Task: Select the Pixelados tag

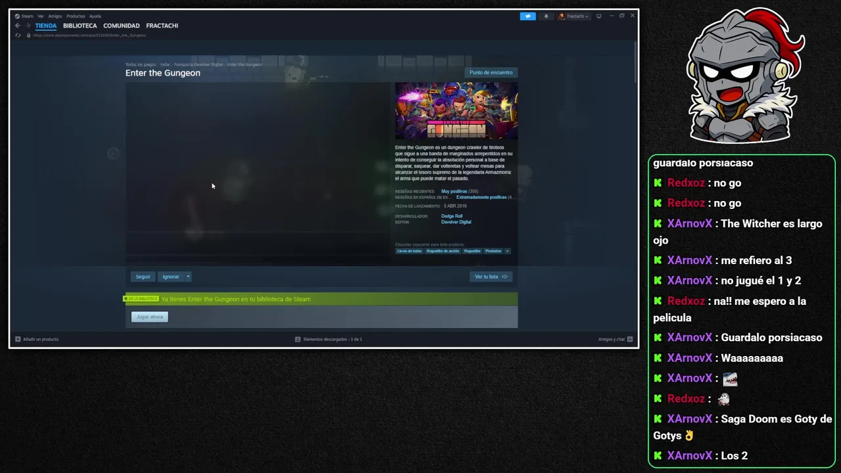Action: pyautogui.click(x=493, y=251)
